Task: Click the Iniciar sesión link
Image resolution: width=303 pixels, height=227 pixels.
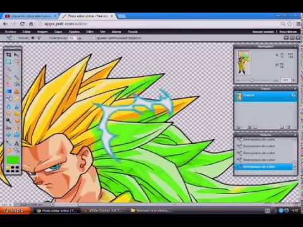Action: (263, 32)
